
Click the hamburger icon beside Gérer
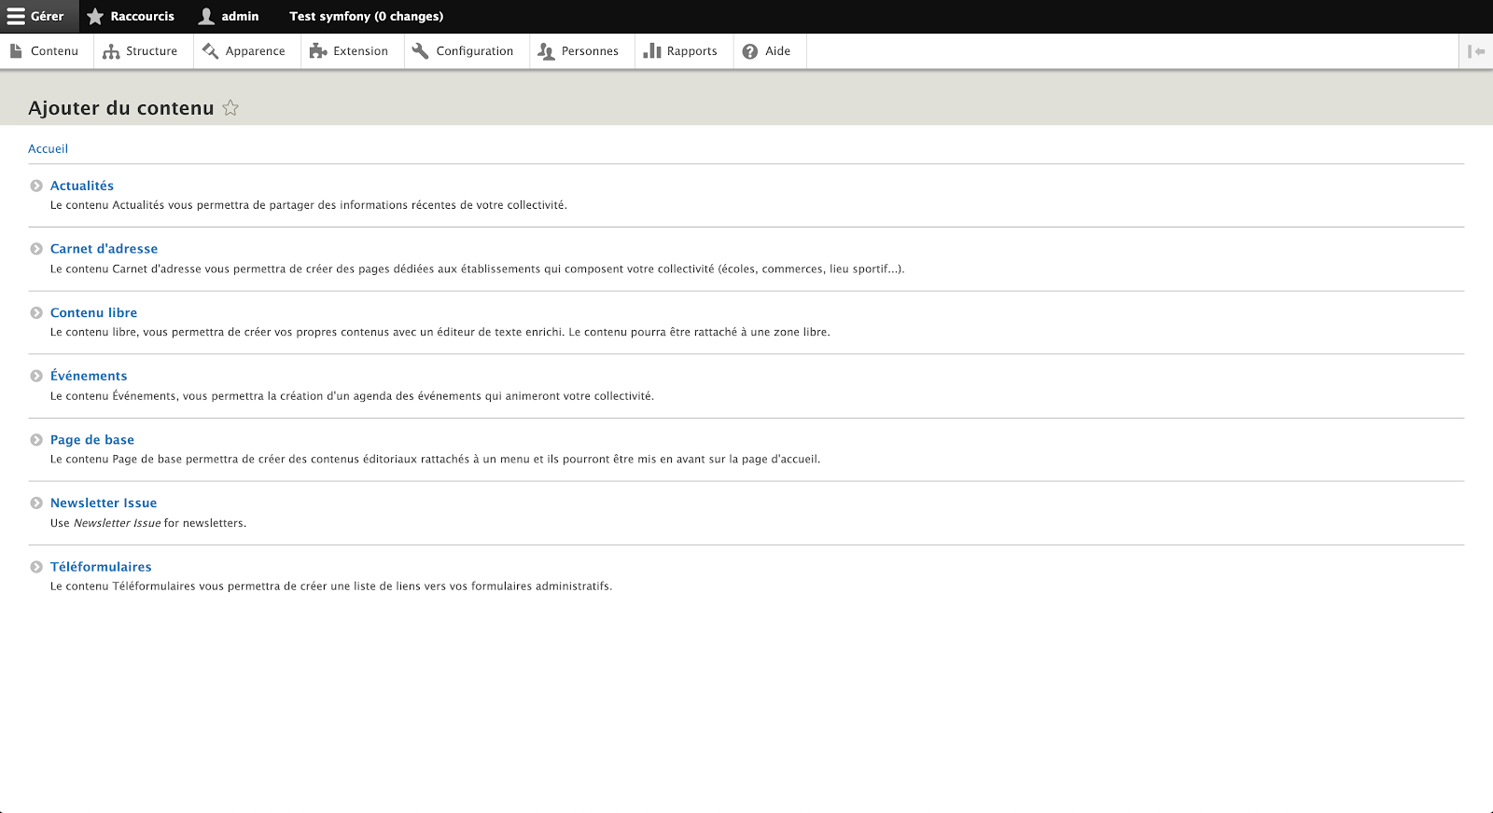[16, 17]
